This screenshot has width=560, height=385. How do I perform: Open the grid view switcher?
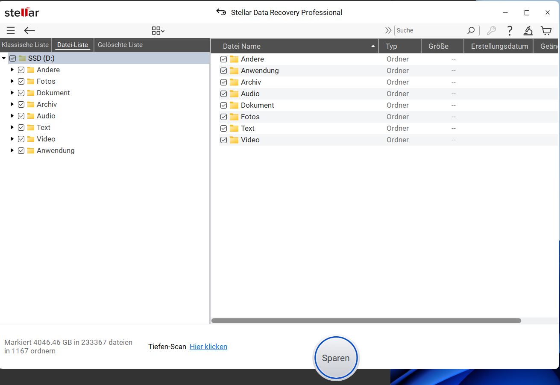point(158,30)
